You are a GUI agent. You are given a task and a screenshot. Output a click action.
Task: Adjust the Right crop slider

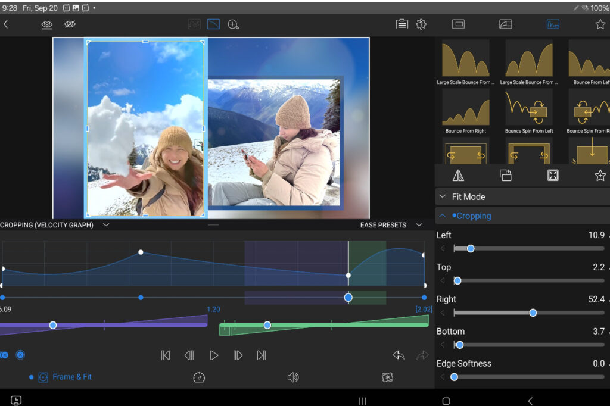(x=533, y=313)
